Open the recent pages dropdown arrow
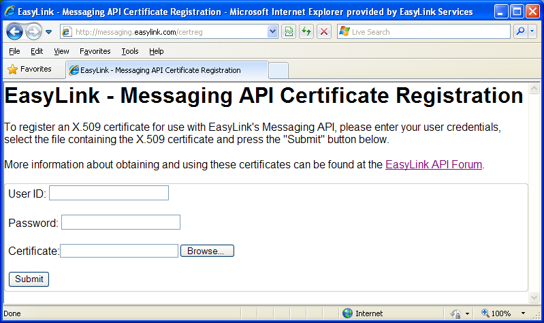544x323 pixels. (x=48, y=32)
